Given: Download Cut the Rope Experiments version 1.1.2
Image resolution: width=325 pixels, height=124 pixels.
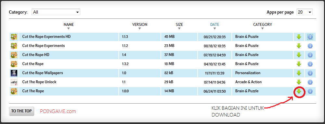Looking at the screenshot, I should (x=299, y=46).
